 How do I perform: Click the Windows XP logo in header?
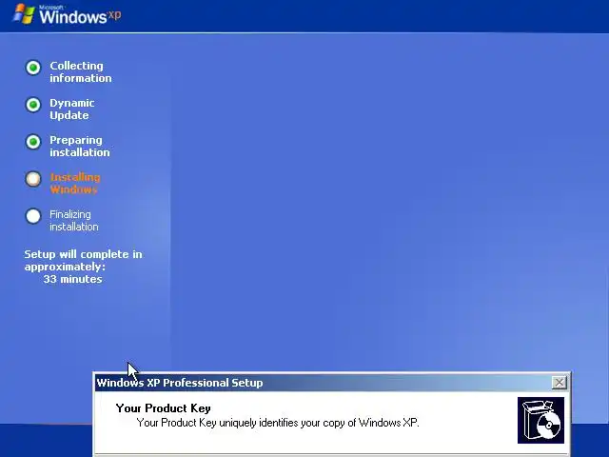pyautogui.click(x=68, y=14)
